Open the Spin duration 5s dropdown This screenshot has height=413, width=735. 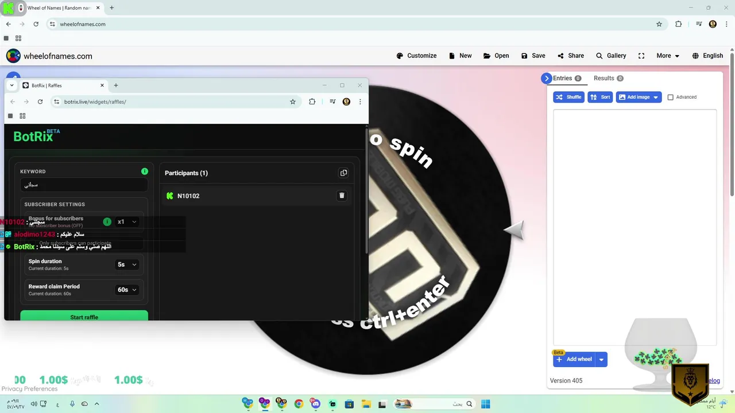pyautogui.click(x=127, y=264)
